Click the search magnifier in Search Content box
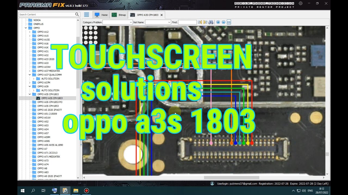 (77, 14)
